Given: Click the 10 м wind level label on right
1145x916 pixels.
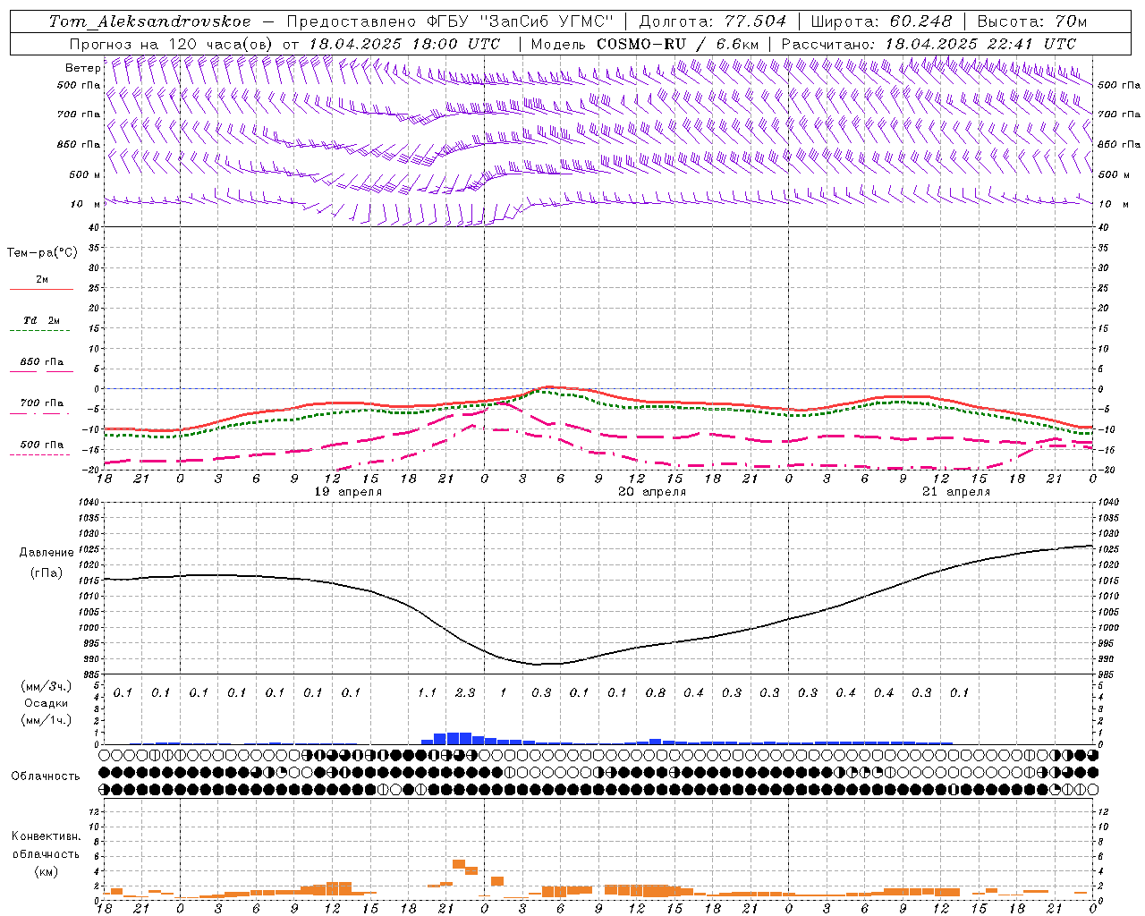Looking at the screenshot, I should click(x=1113, y=205).
